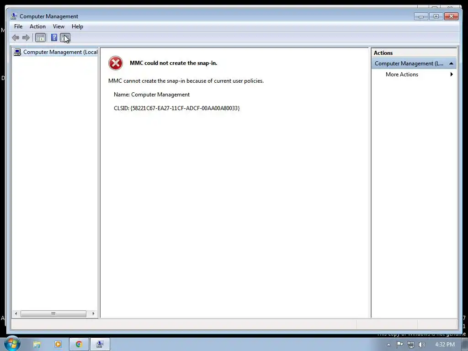Open Windows Explorer from the taskbar
468x351 pixels.
[x=37, y=345]
